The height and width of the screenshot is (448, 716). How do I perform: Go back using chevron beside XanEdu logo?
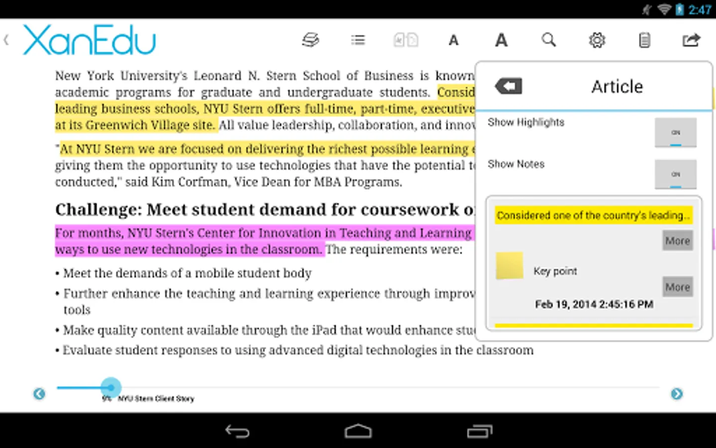point(6,40)
